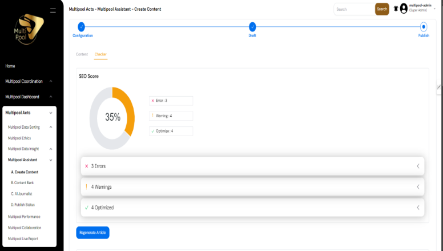Click the Configuration step circle
443x251 pixels.
(82, 27)
